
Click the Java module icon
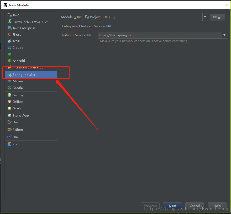(9, 15)
